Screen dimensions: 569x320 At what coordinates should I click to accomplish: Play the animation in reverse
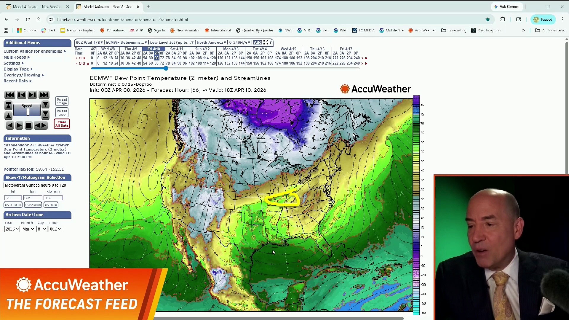pos(10,126)
